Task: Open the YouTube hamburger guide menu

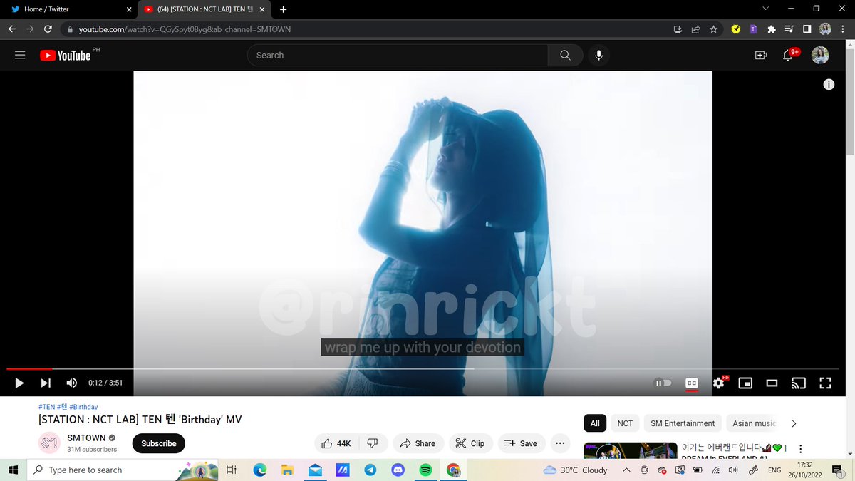Action: (x=20, y=56)
